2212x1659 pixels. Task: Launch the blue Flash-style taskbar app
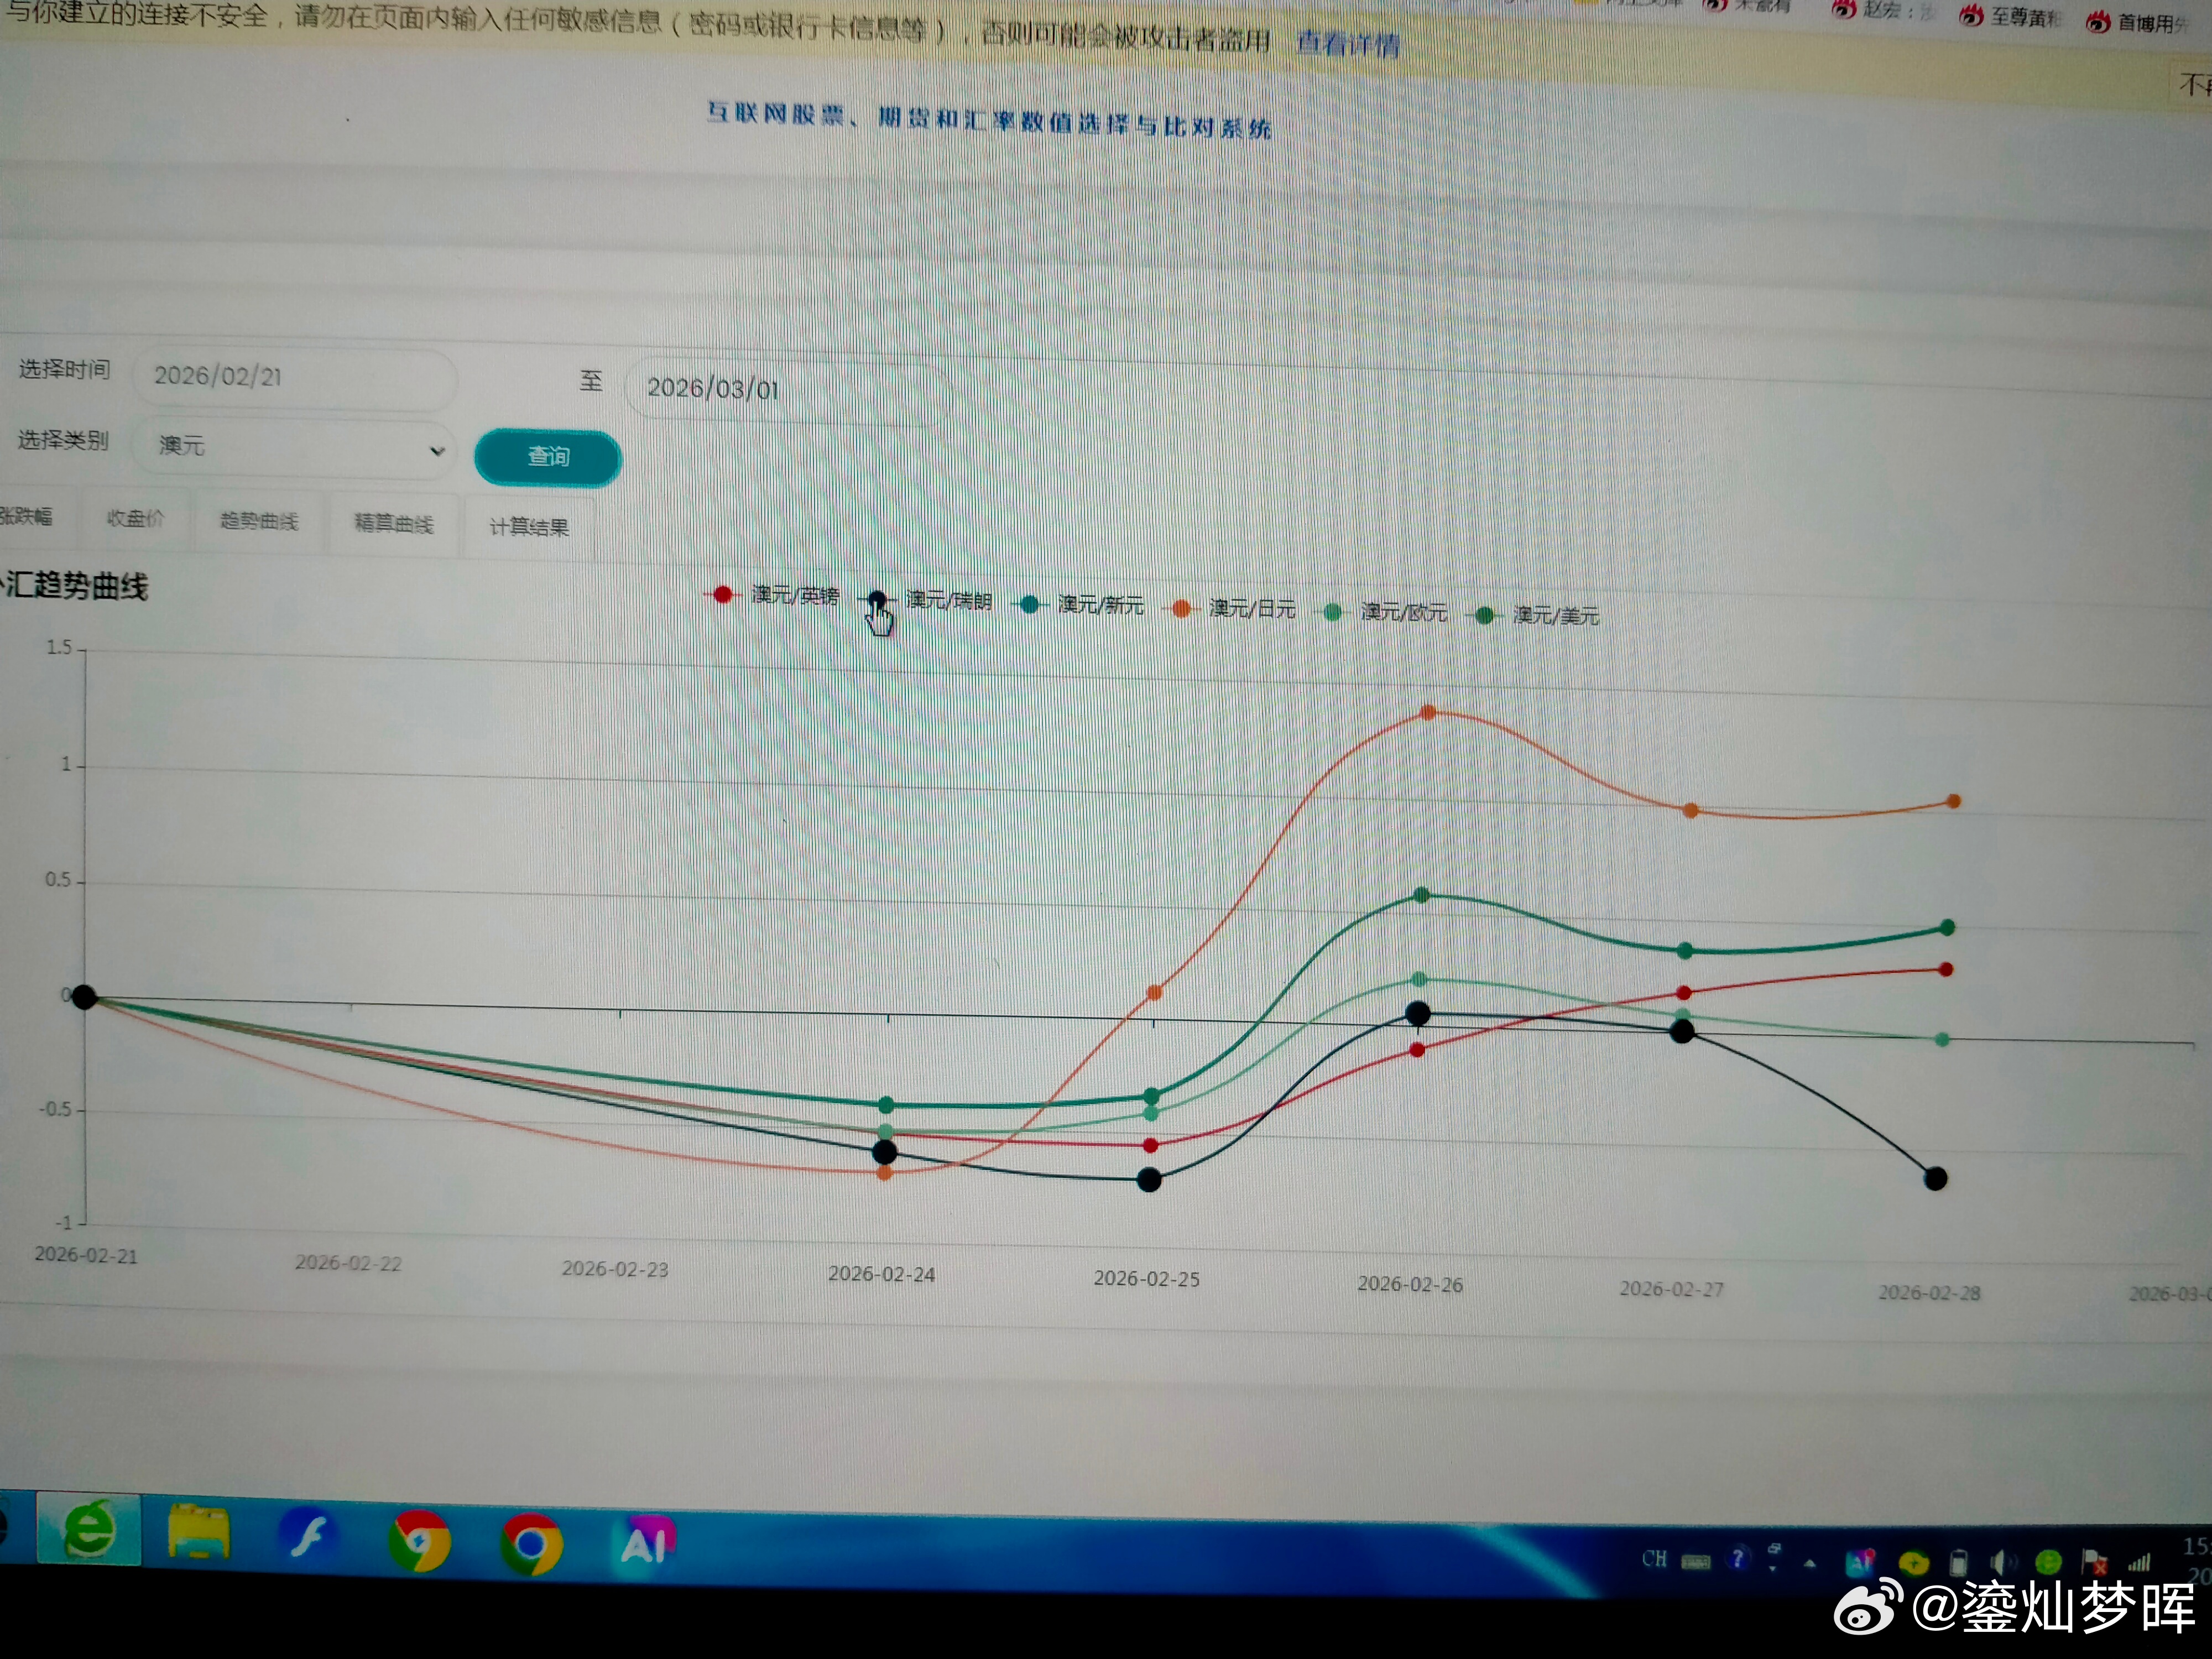tap(308, 1537)
